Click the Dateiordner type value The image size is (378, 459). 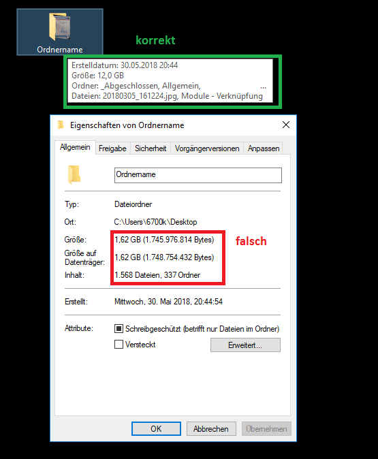coord(133,204)
